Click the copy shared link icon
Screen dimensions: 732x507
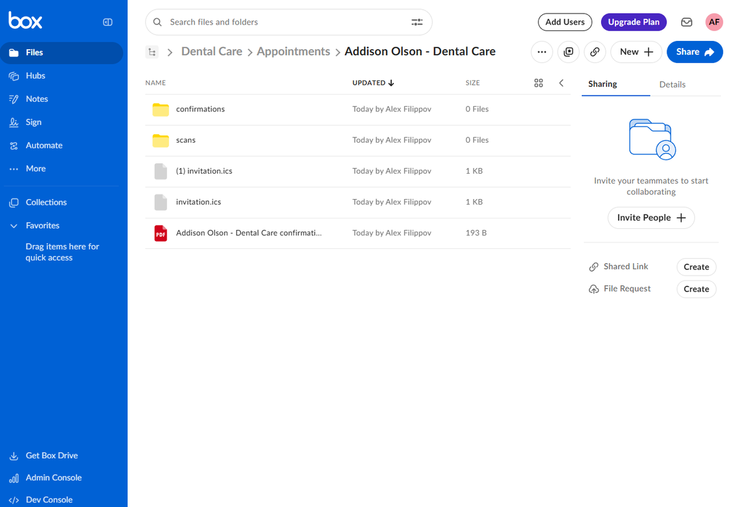(595, 52)
